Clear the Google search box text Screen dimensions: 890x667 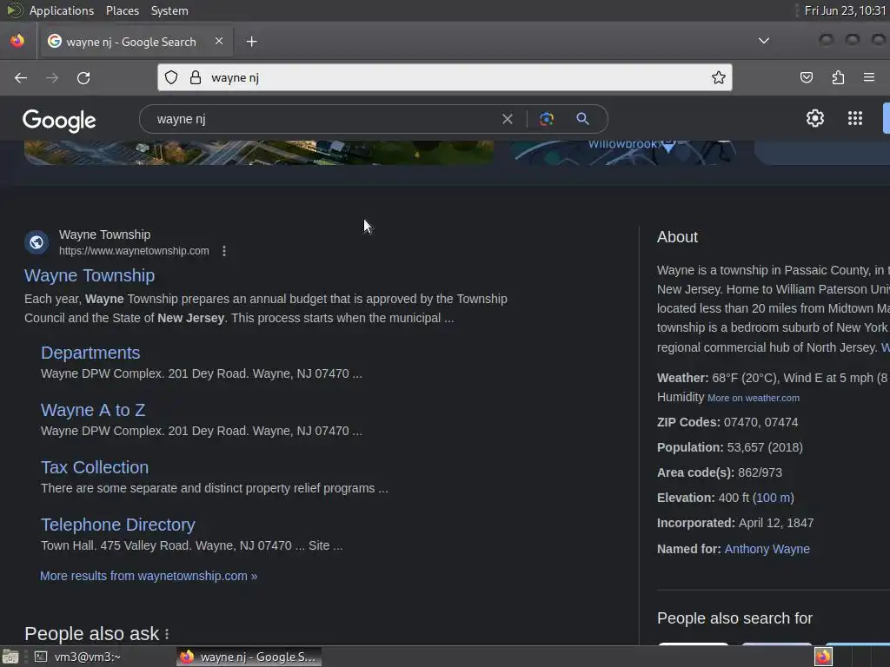click(x=508, y=119)
